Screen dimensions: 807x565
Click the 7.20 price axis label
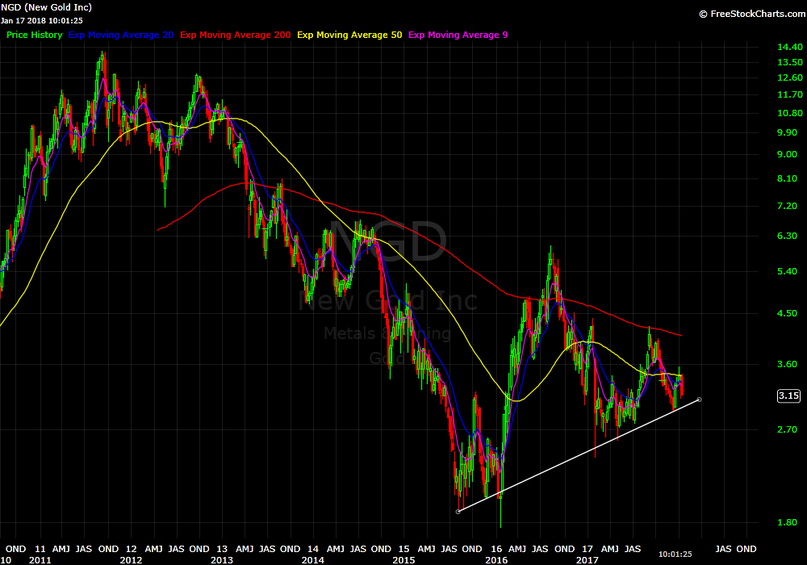(787, 206)
